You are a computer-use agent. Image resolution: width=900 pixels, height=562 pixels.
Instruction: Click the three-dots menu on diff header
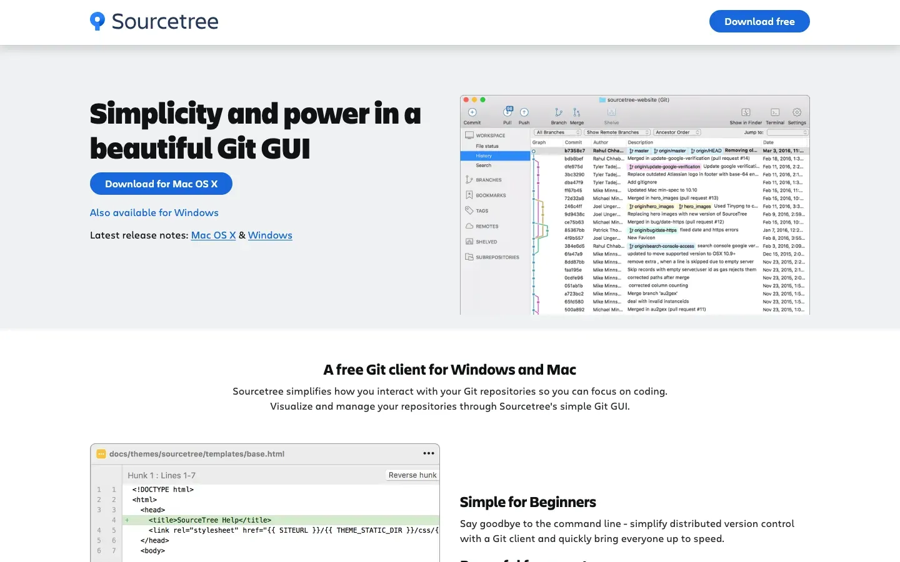tap(429, 453)
